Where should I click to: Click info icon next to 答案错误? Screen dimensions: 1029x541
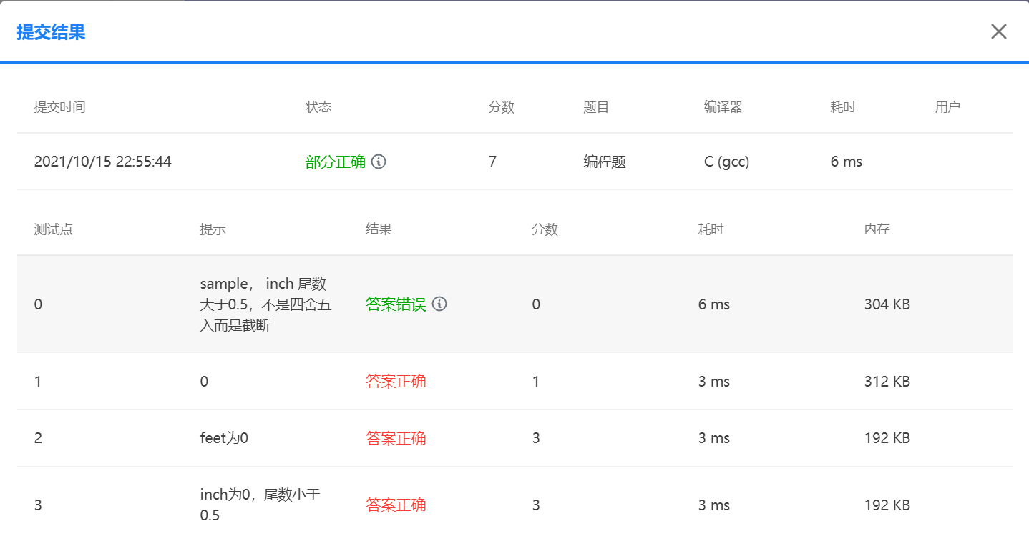(439, 304)
